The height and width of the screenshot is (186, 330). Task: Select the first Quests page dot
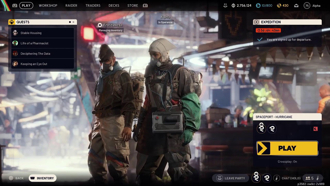70,22
